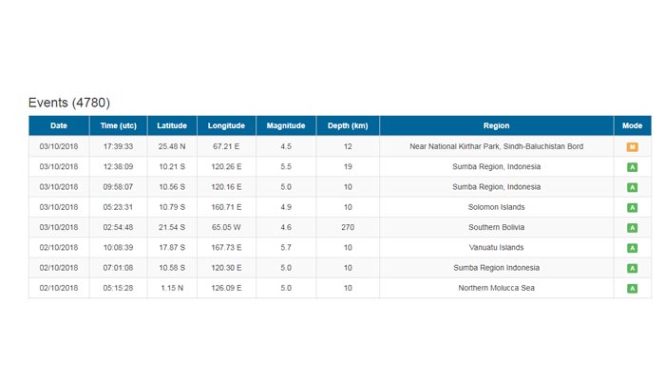Select the Vanuatu Islands region cell

(x=496, y=248)
